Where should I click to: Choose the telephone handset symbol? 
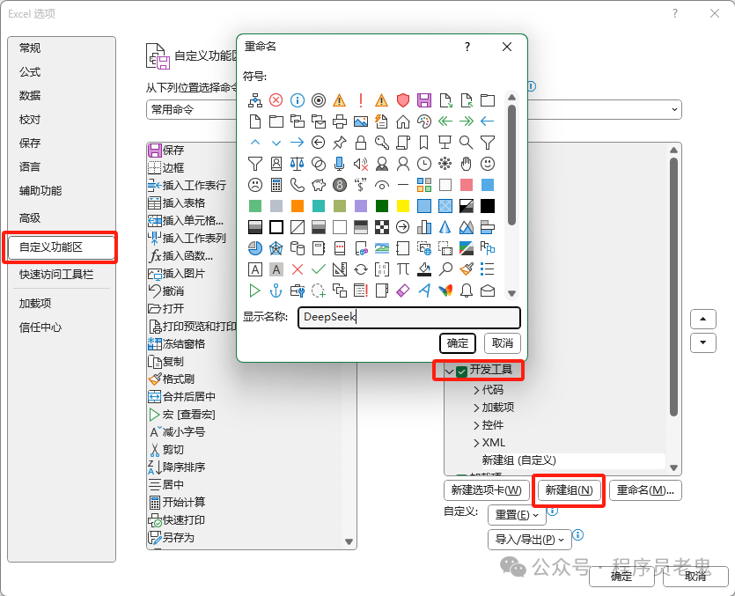[x=298, y=185]
